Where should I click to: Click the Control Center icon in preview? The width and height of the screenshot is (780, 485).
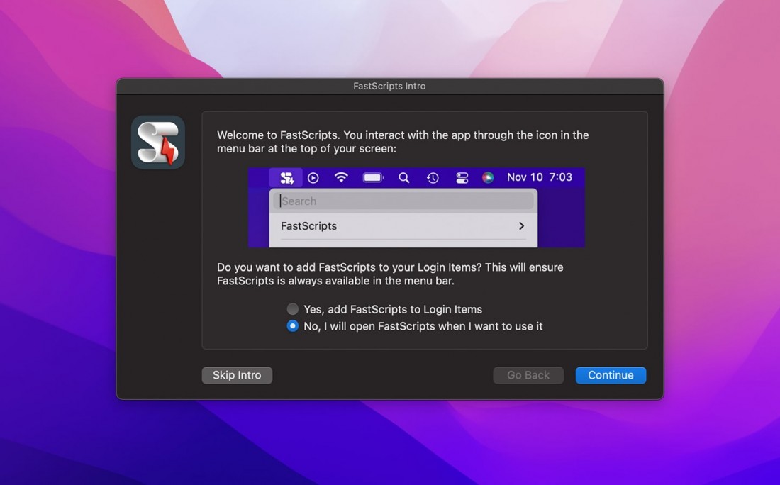point(462,178)
